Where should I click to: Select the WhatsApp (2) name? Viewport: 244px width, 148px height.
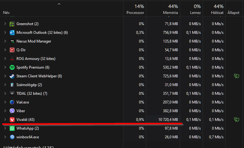point(27,128)
